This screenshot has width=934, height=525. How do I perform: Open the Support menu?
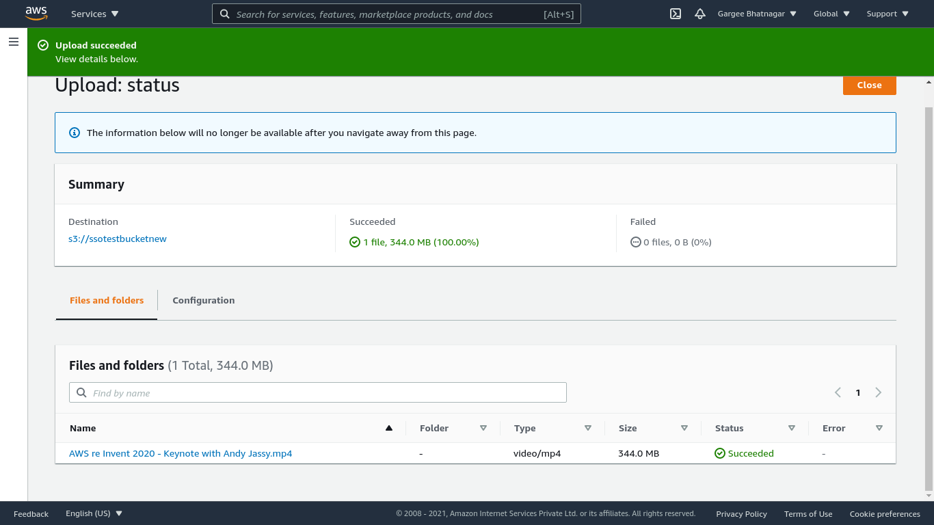click(x=888, y=14)
